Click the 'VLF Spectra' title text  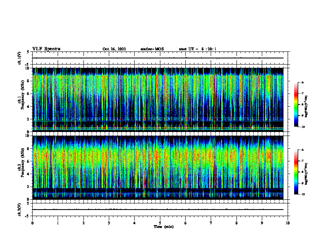(46, 49)
